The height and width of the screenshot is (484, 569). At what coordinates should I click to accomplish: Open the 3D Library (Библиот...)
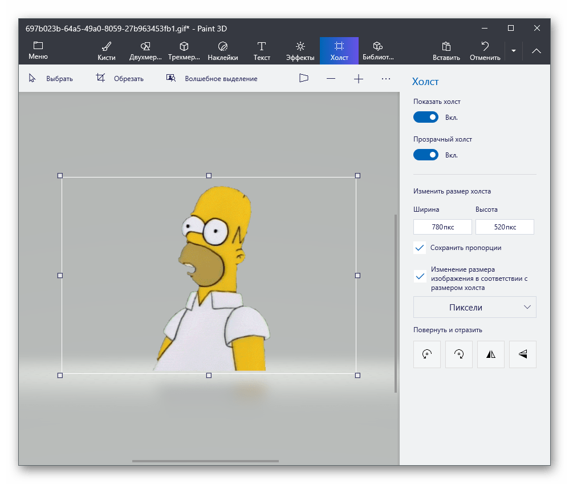[x=378, y=51]
